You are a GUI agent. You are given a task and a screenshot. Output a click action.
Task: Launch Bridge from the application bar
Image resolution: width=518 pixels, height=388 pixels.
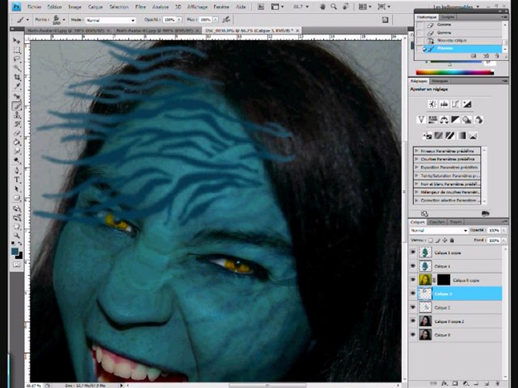pyautogui.click(x=261, y=6)
